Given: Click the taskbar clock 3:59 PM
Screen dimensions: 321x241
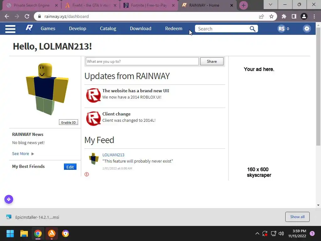Looking at the screenshot, I should pyautogui.click(x=297, y=233).
